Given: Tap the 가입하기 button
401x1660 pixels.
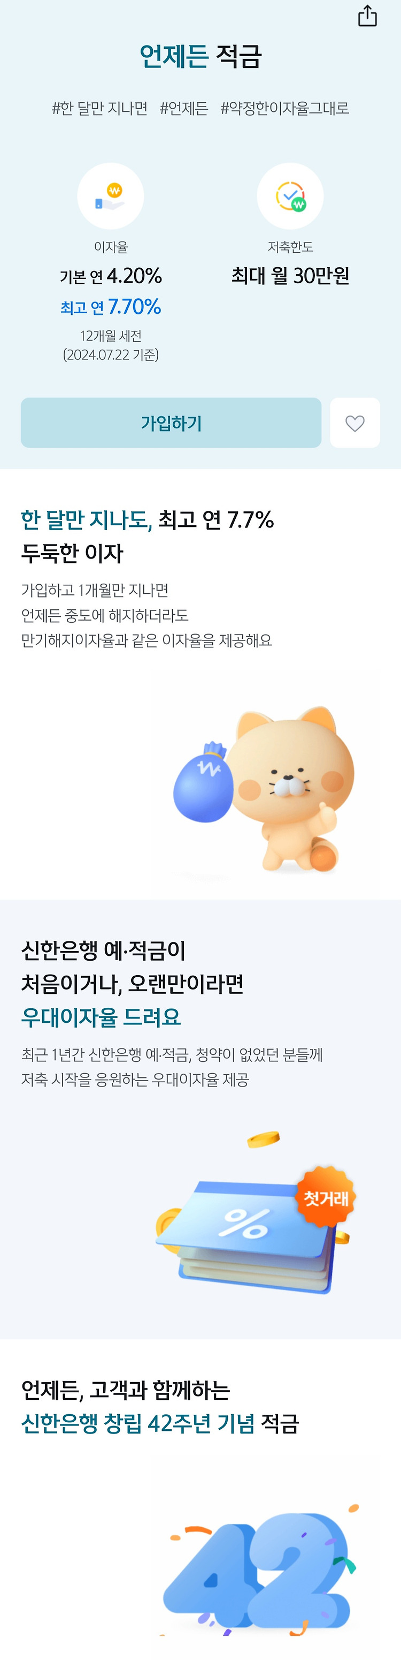Looking at the screenshot, I should (x=171, y=422).
